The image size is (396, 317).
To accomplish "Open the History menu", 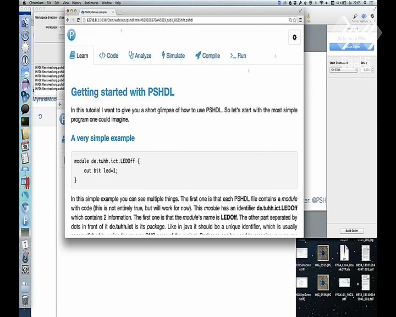I will (x=76, y=3).
